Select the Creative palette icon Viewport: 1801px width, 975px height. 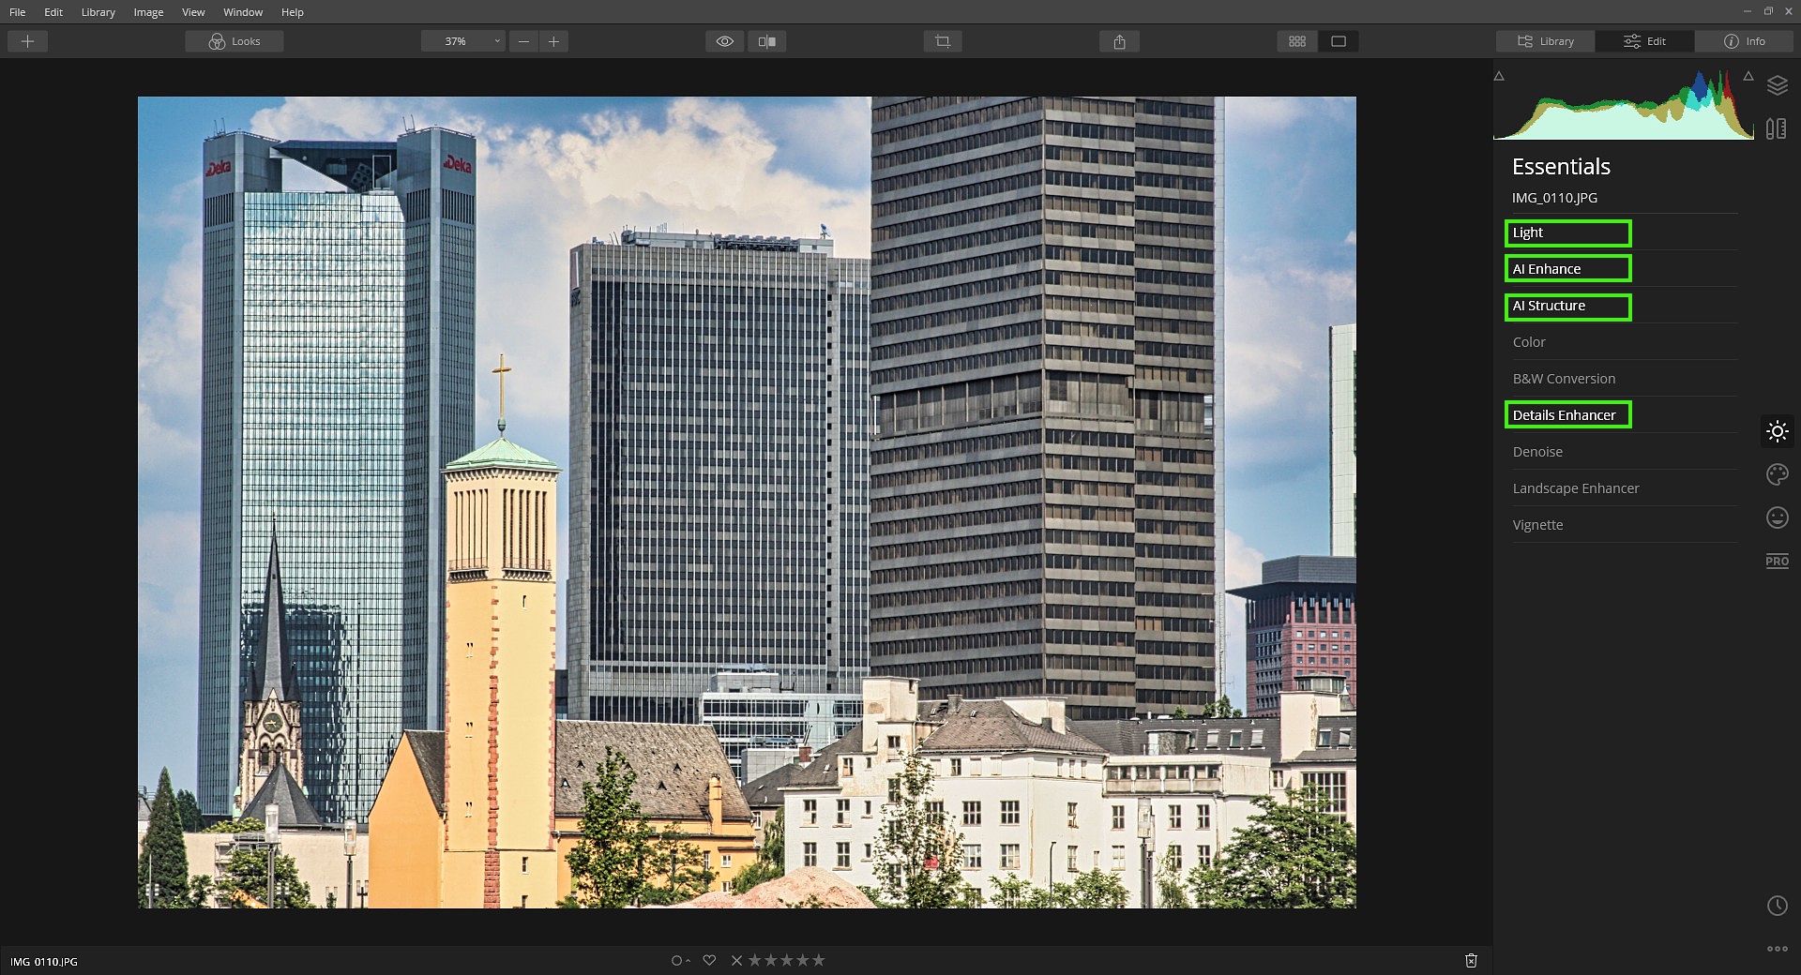(1777, 474)
